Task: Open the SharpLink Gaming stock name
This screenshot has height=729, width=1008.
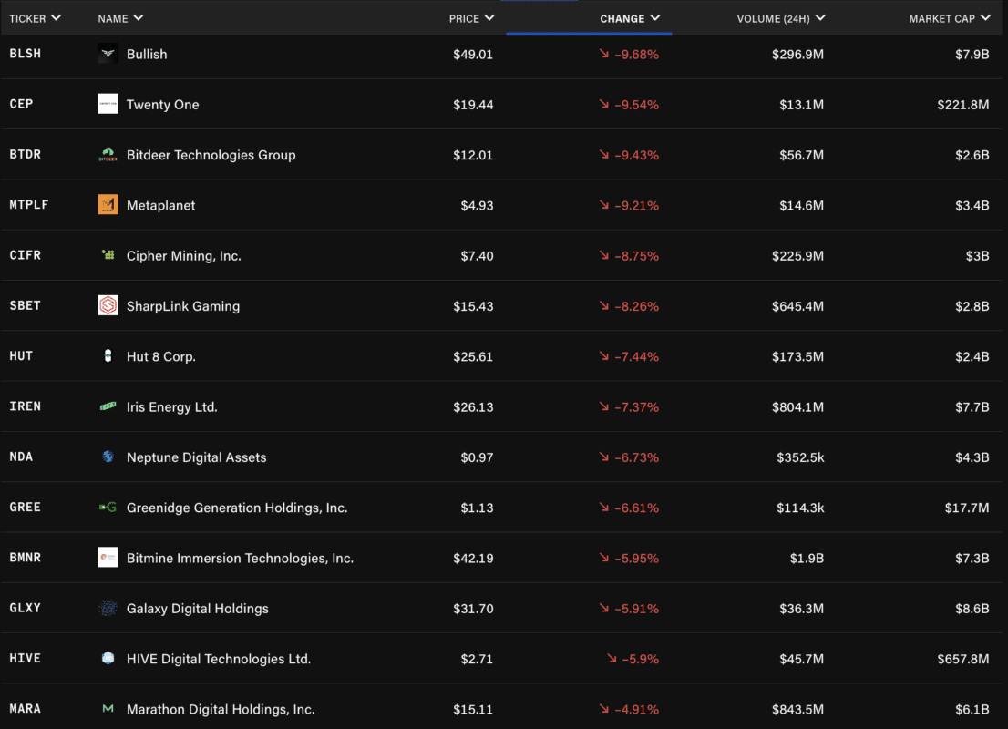Action: click(183, 306)
